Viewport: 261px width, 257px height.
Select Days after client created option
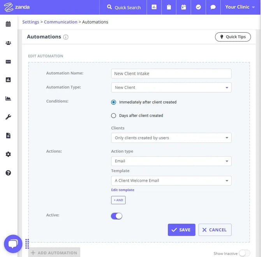point(114,115)
